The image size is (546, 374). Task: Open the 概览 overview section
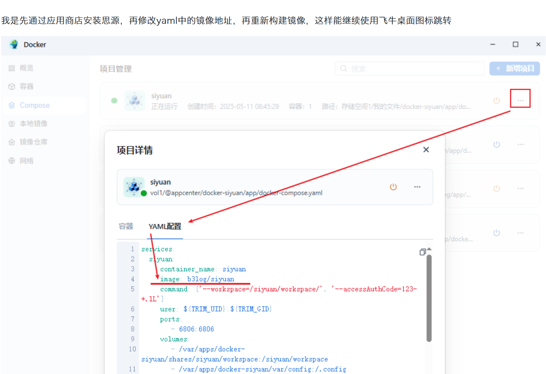click(21, 68)
